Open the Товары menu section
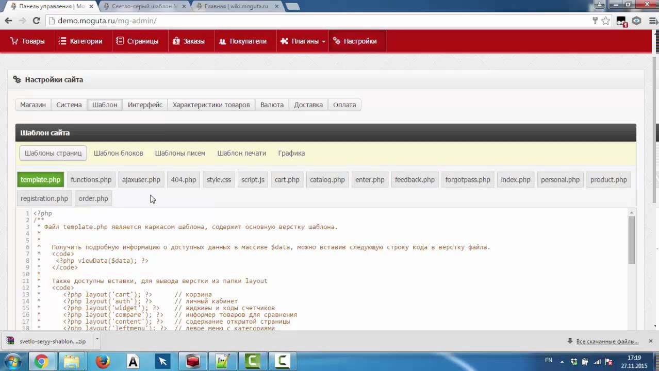 [x=27, y=41]
